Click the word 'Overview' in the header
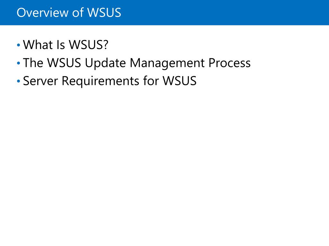This screenshot has width=329, height=246. click(x=43, y=12)
